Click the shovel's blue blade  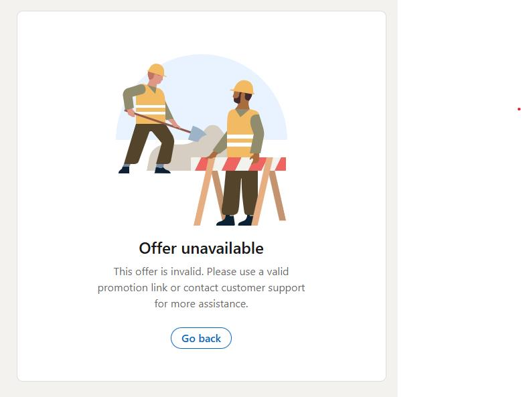coord(197,133)
